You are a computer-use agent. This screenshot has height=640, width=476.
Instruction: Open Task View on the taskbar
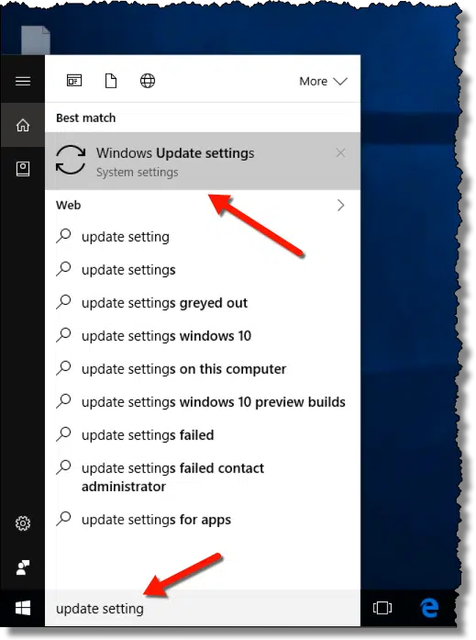pyautogui.click(x=382, y=608)
